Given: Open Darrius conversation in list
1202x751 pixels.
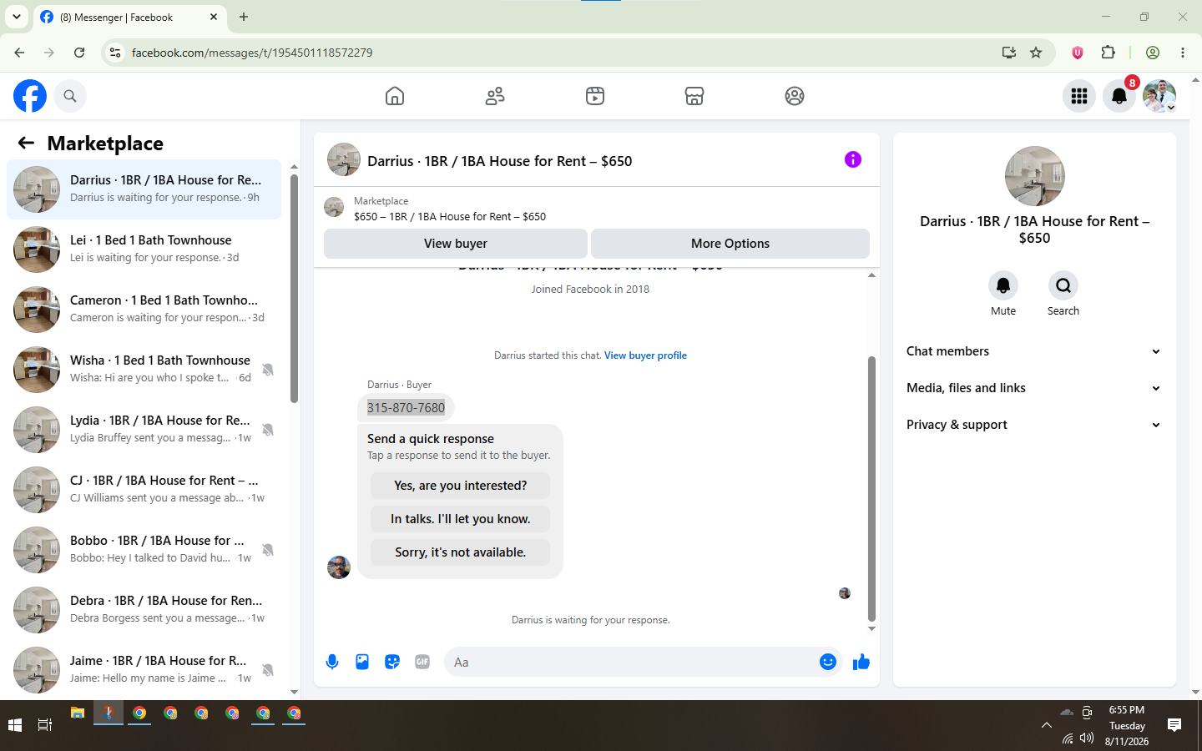Looking at the screenshot, I should tap(144, 189).
